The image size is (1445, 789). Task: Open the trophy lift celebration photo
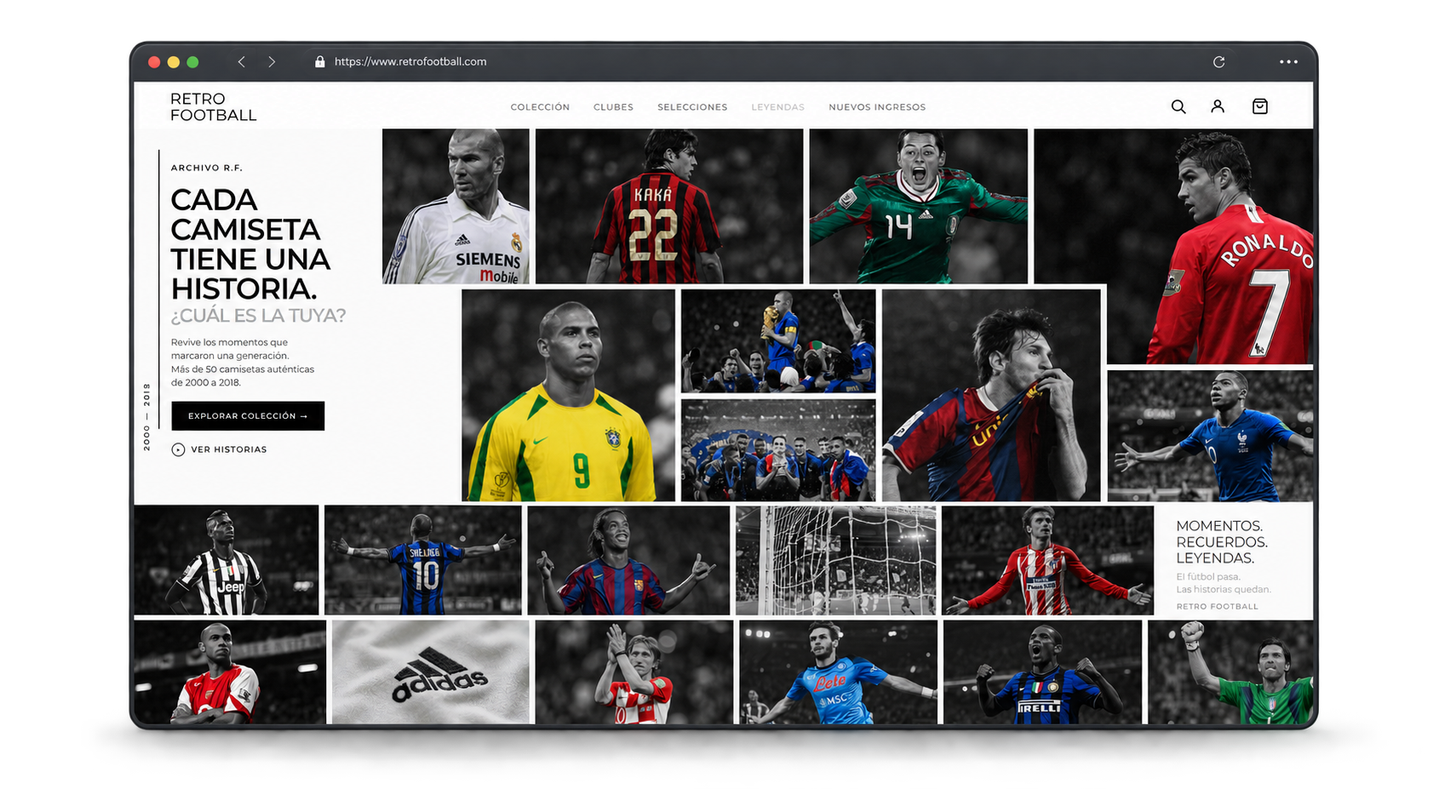(778, 341)
